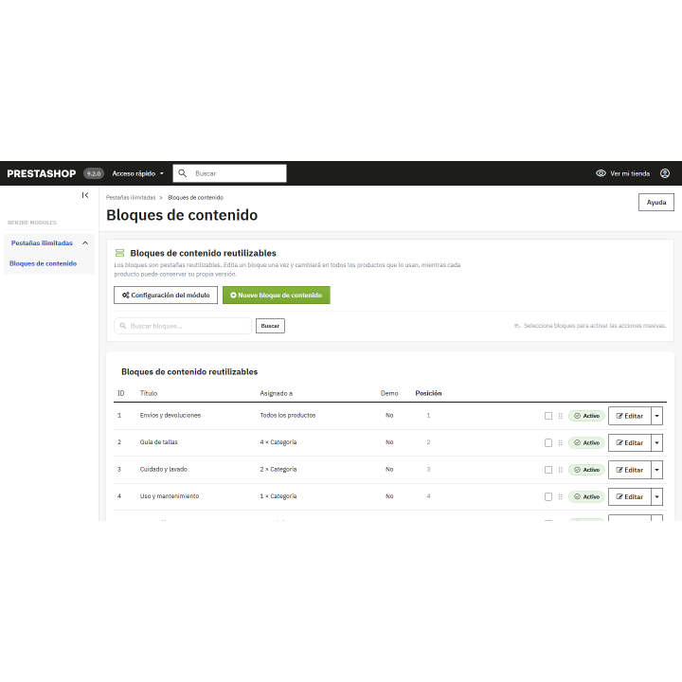
Task: Open Pestañas ilimitadas sidebar menu item
Action: (x=42, y=243)
